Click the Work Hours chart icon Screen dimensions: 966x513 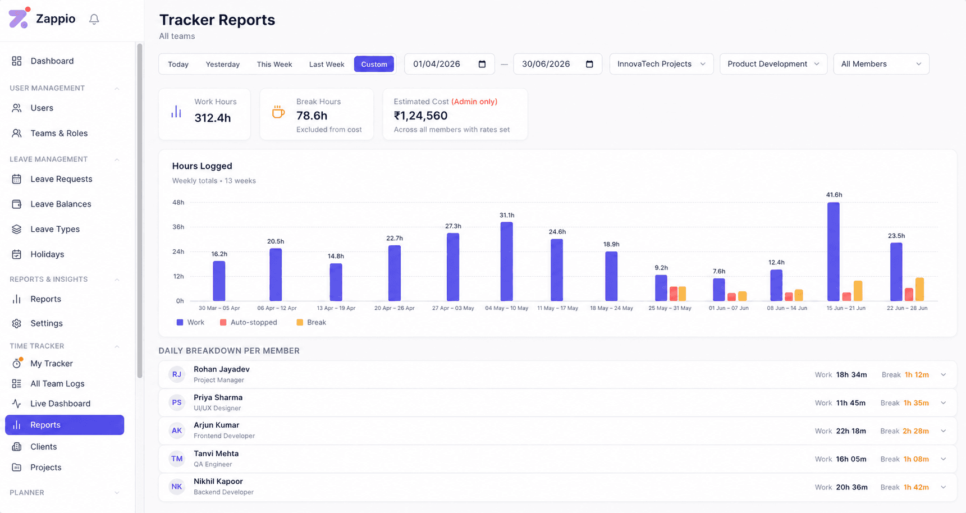tap(176, 112)
